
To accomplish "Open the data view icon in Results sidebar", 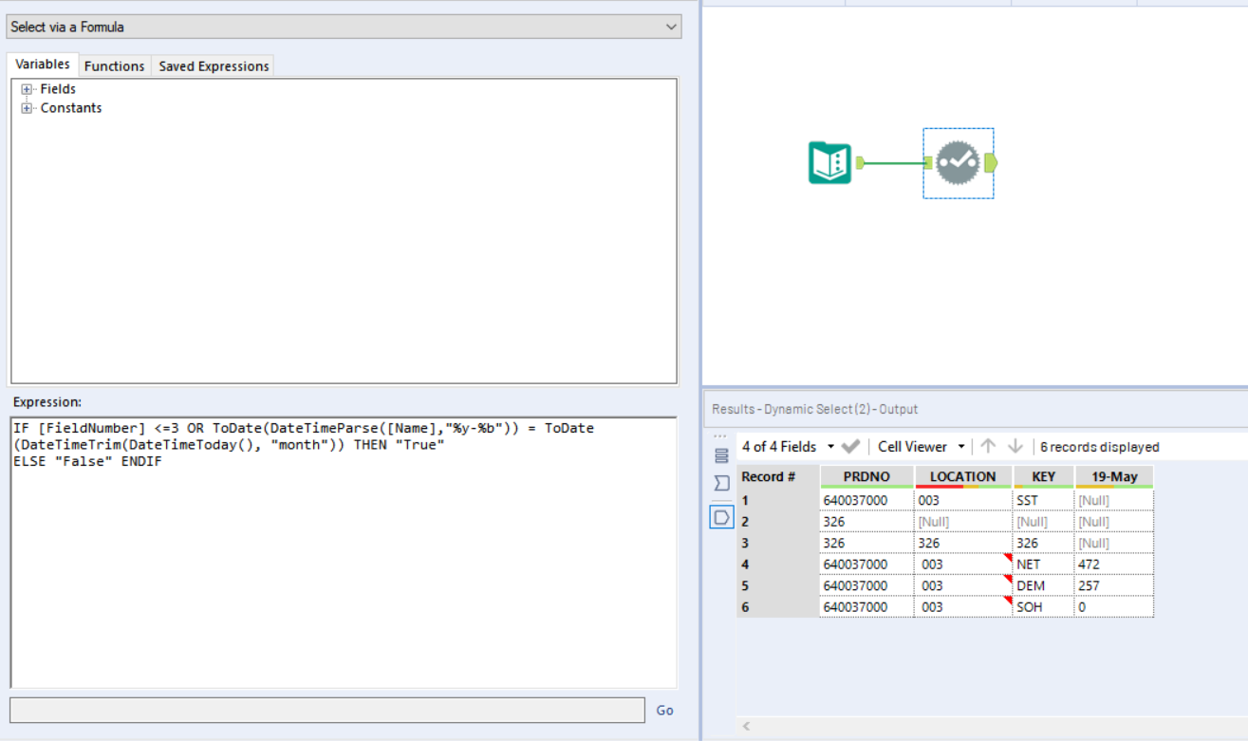I will click(721, 454).
